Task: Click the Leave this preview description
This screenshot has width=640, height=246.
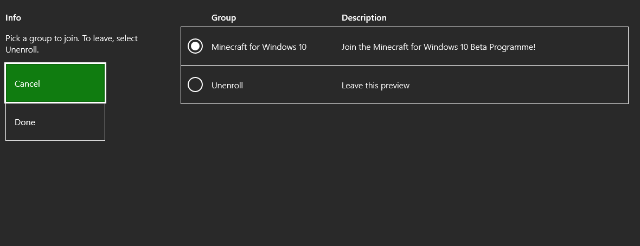Action: tap(375, 85)
